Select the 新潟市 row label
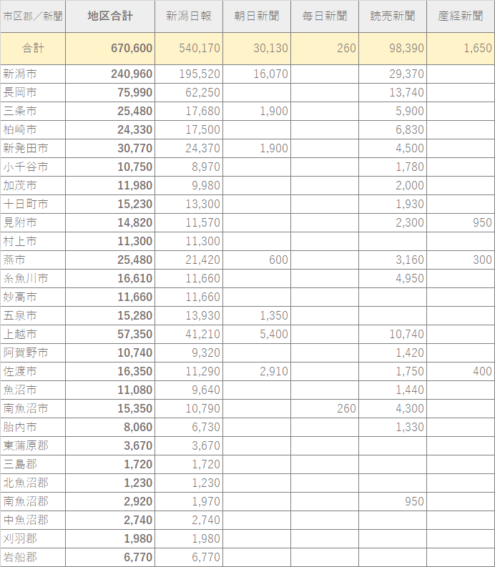Screen dimensions: 495x567 point(20,74)
